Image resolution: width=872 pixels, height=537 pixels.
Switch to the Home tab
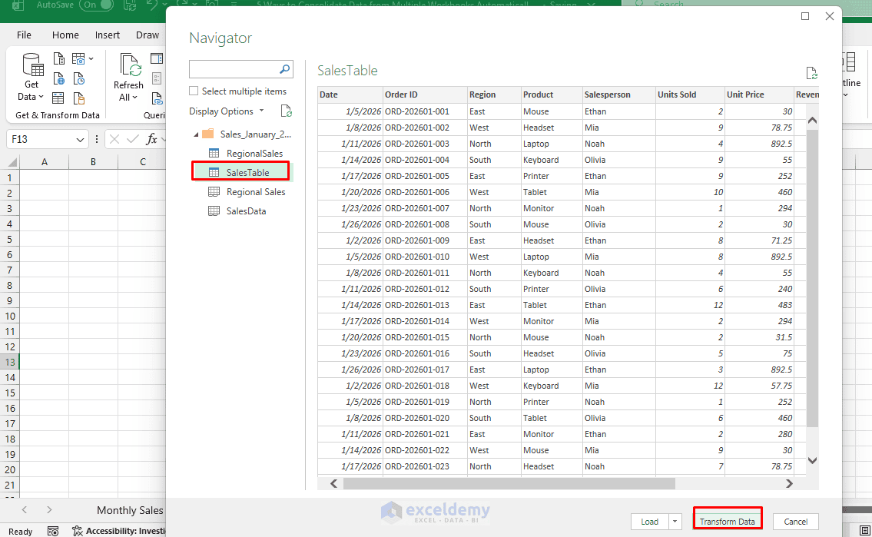[65, 35]
